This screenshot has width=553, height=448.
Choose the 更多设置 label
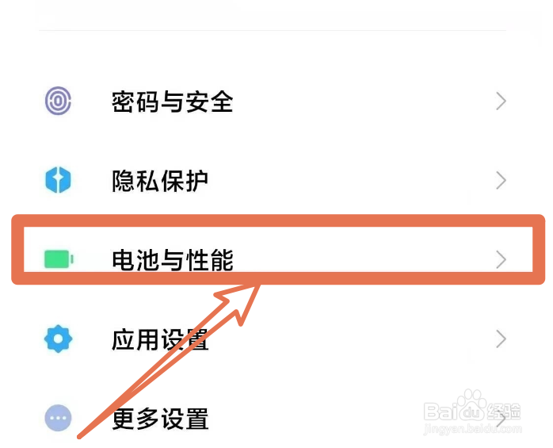(160, 418)
